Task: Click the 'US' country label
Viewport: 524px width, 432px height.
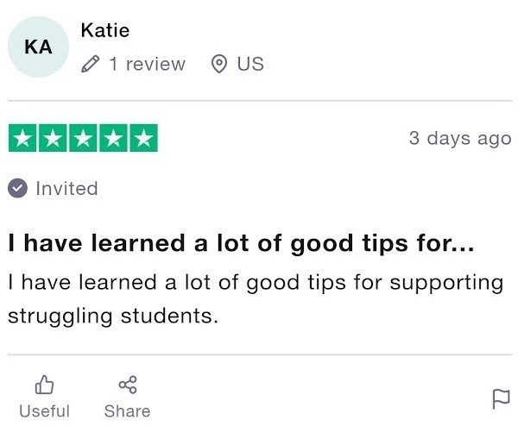Action: [250, 64]
